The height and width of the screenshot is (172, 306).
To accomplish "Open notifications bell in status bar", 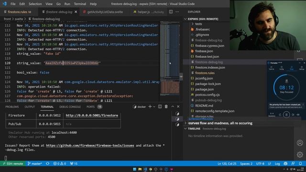I will coord(300,163).
